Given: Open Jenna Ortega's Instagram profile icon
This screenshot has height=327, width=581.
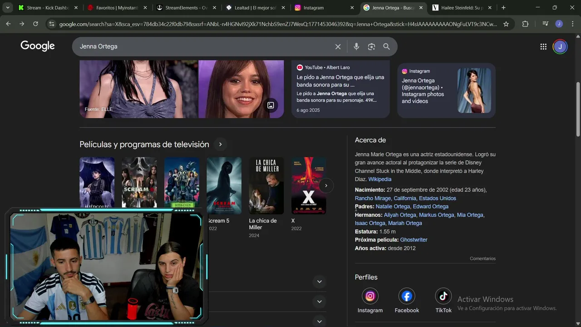Looking at the screenshot, I should pyautogui.click(x=370, y=296).
